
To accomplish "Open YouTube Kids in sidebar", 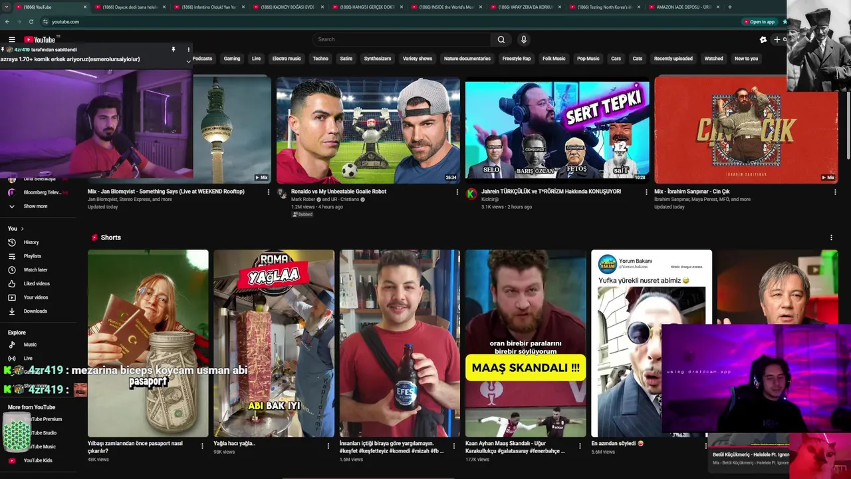I will [39, 460].
